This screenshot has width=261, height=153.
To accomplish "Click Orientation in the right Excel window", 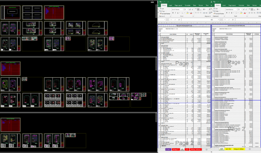I will coord(258,10).
